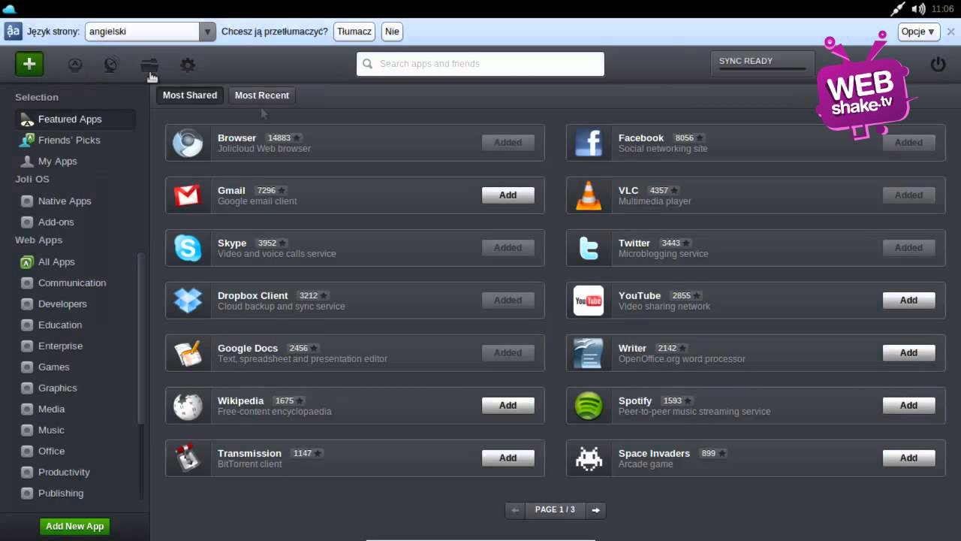The image size is (961, 541).
Task: Click the network connection icon in top bar
Action: coord(897,9)
